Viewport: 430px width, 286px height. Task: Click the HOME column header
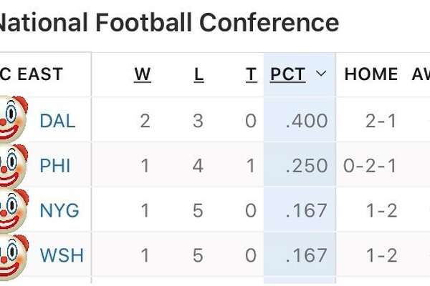tap(371, 74)
